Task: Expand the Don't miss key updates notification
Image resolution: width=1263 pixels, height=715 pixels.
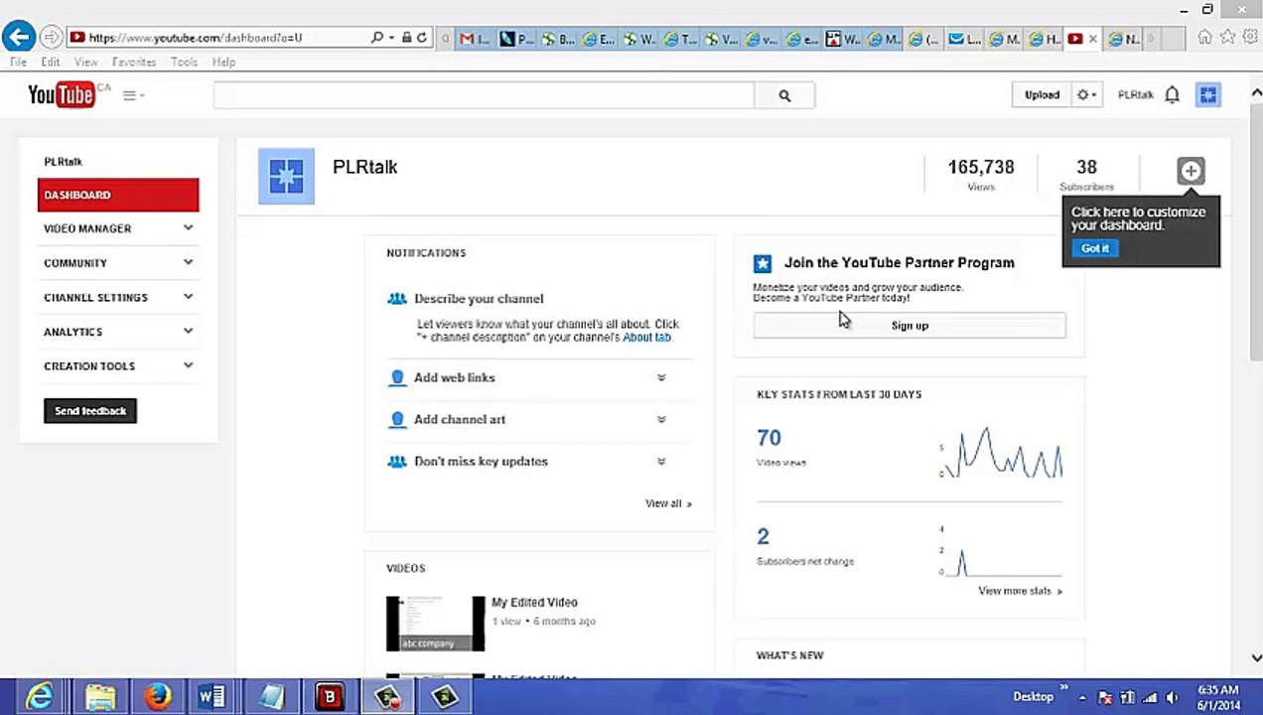Action: [x=661, y=461]
